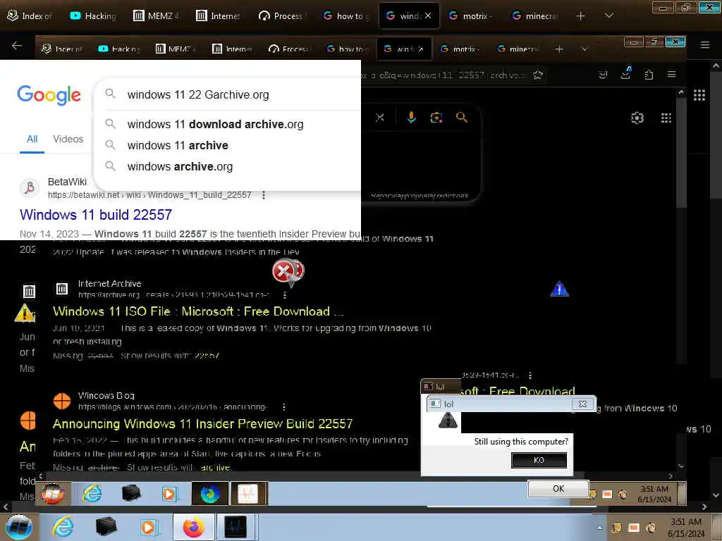Open the 3:51 AM clock on bottom taskbar
The height and width of the screenshot is (541, 722).
(685, 527)
